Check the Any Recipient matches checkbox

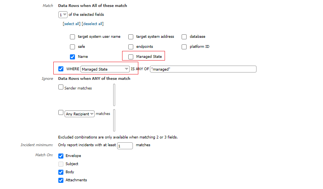(x=61, y=113)
